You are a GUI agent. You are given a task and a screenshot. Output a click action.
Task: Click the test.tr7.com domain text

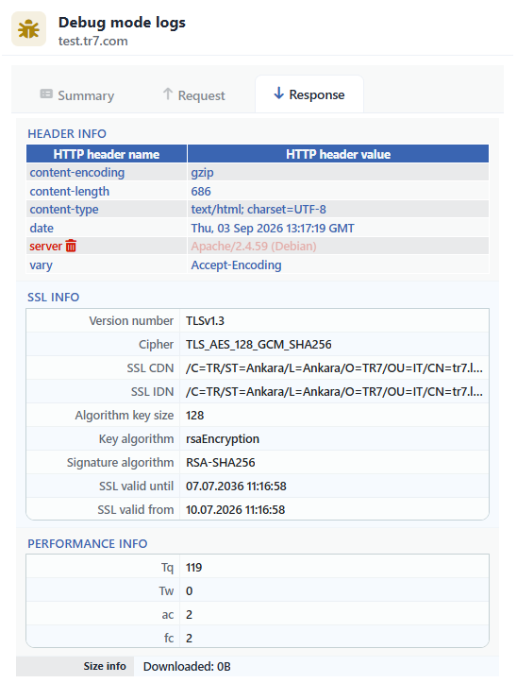point(93,41)
